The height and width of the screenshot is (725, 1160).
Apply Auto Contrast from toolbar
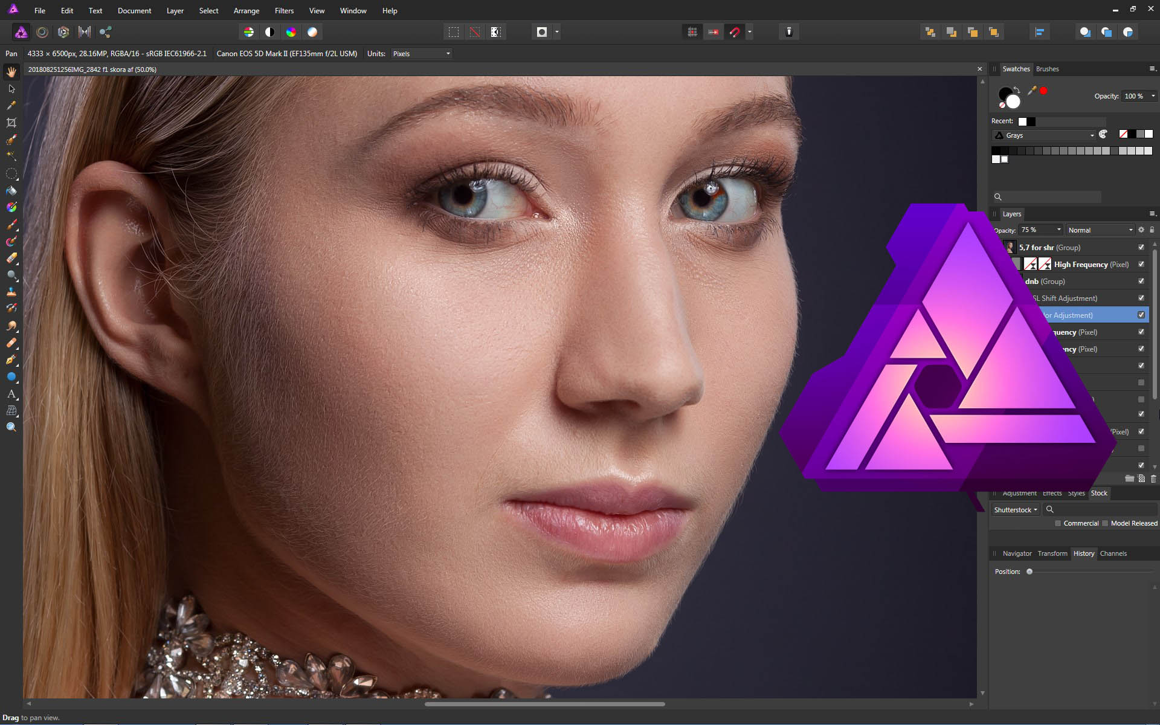coord(270,32)
